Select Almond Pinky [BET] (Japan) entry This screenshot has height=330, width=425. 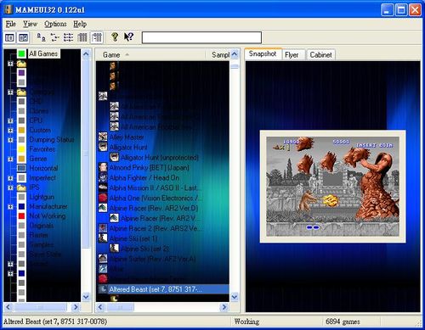(x=149, y=168)
